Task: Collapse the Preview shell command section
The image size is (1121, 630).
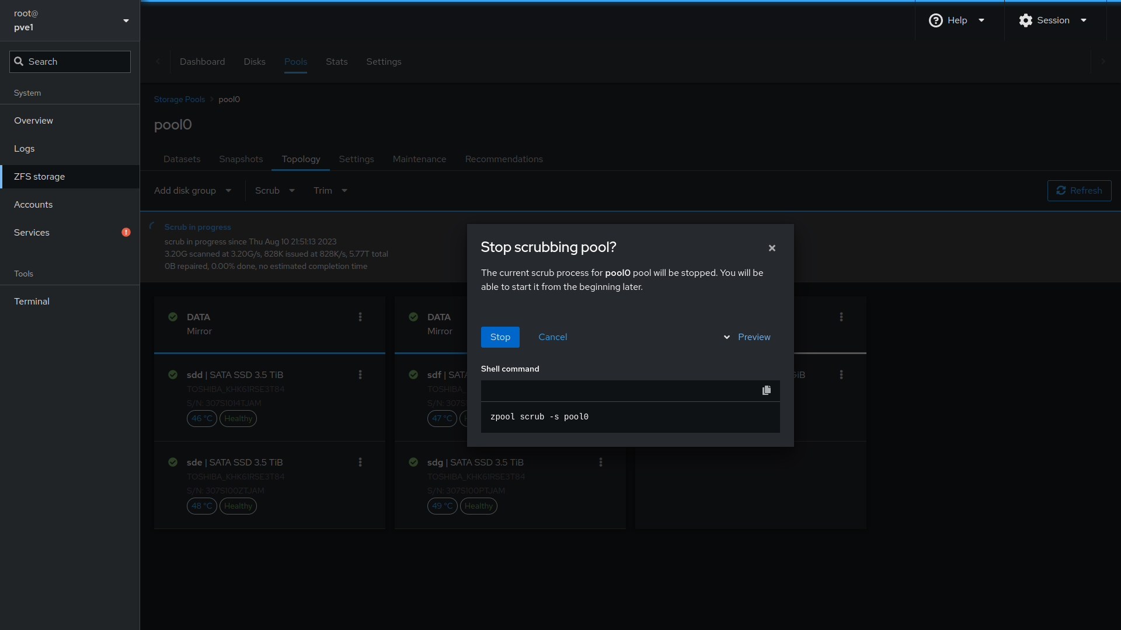Action: [x=747, y=337]
